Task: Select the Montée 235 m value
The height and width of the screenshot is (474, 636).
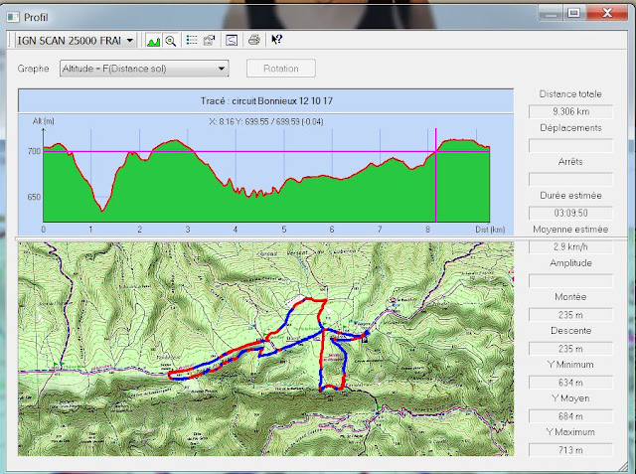Action: click(x=570, y=315)
